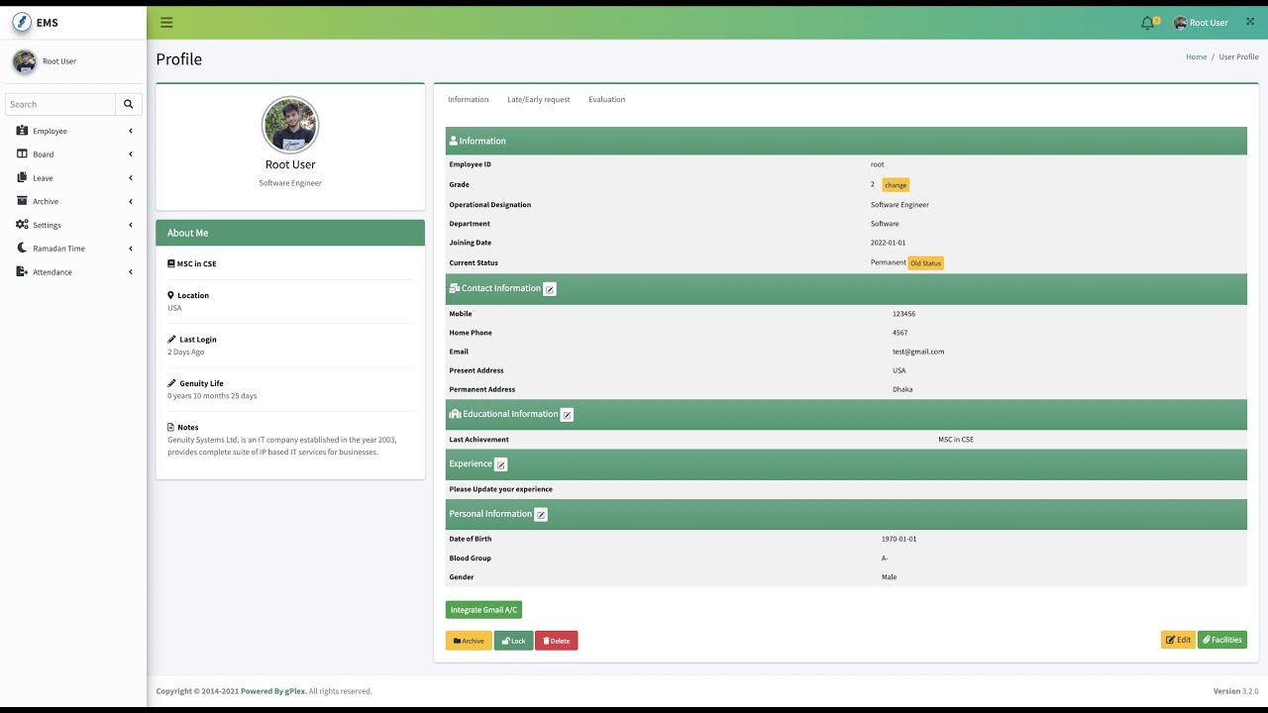This screenshot has width=1268, height=713.
Task: Click the Ramadan Time moon icon
Action: point(22,248)
